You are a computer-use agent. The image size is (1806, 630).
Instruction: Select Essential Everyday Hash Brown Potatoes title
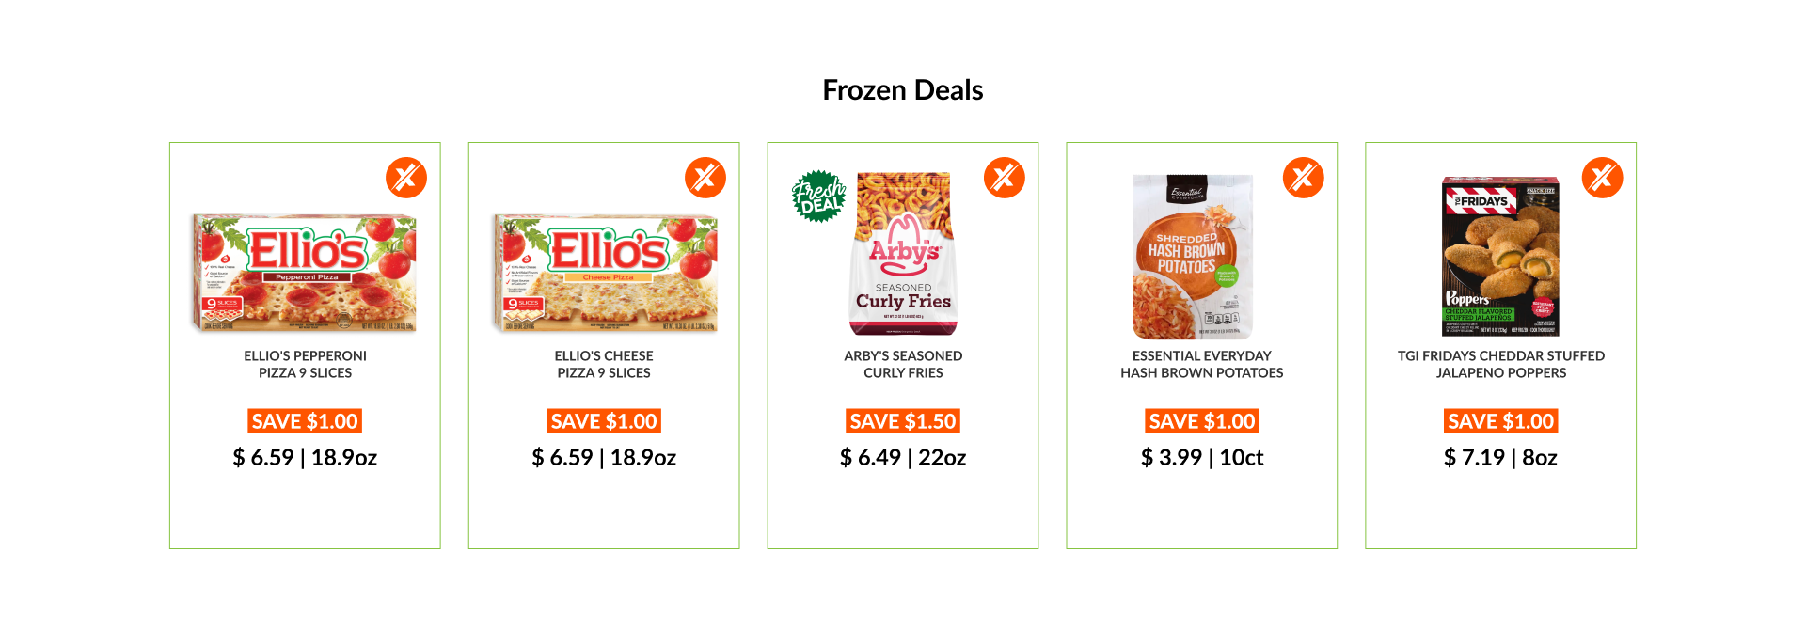click(x=1202, y=365)
